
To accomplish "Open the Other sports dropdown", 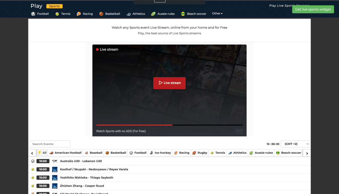I will (217, 14).
